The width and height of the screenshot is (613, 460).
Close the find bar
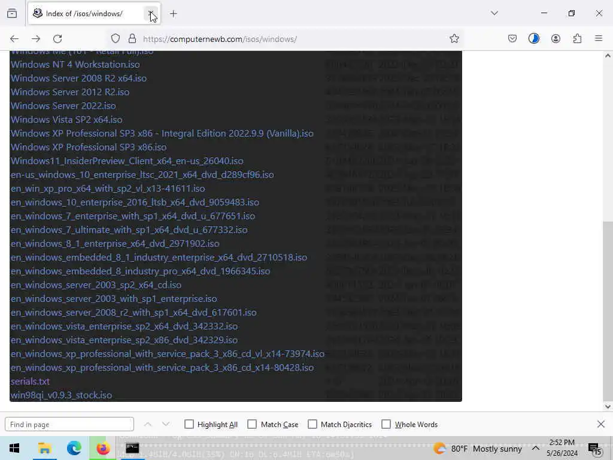(x=601, y=424)
